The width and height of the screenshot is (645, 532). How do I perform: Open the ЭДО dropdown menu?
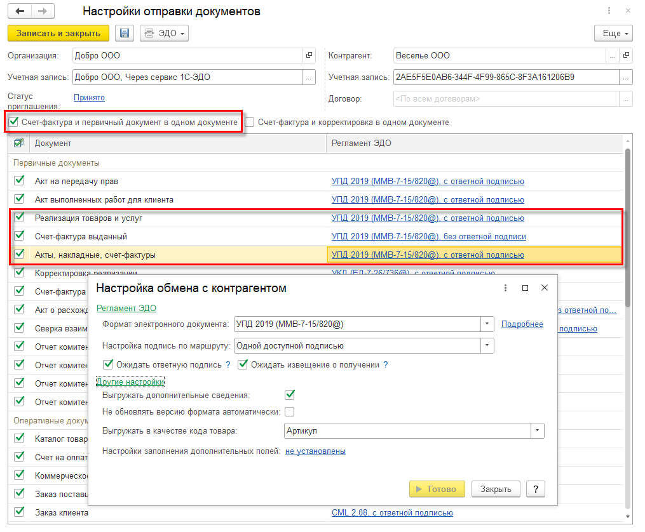tap(164, 33)
